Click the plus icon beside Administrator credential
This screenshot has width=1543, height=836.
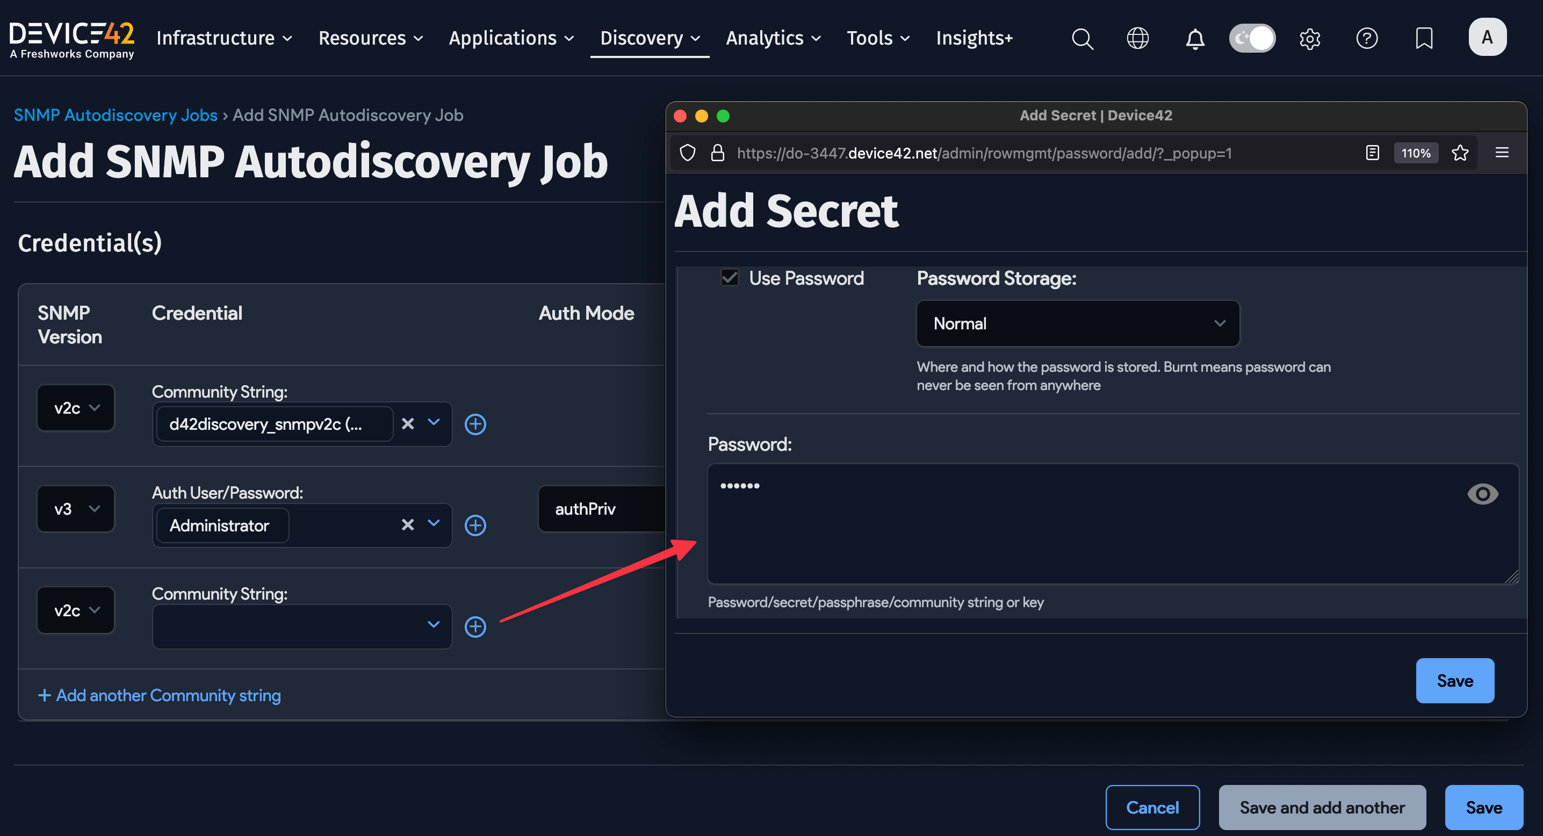[x=475, y=525]
